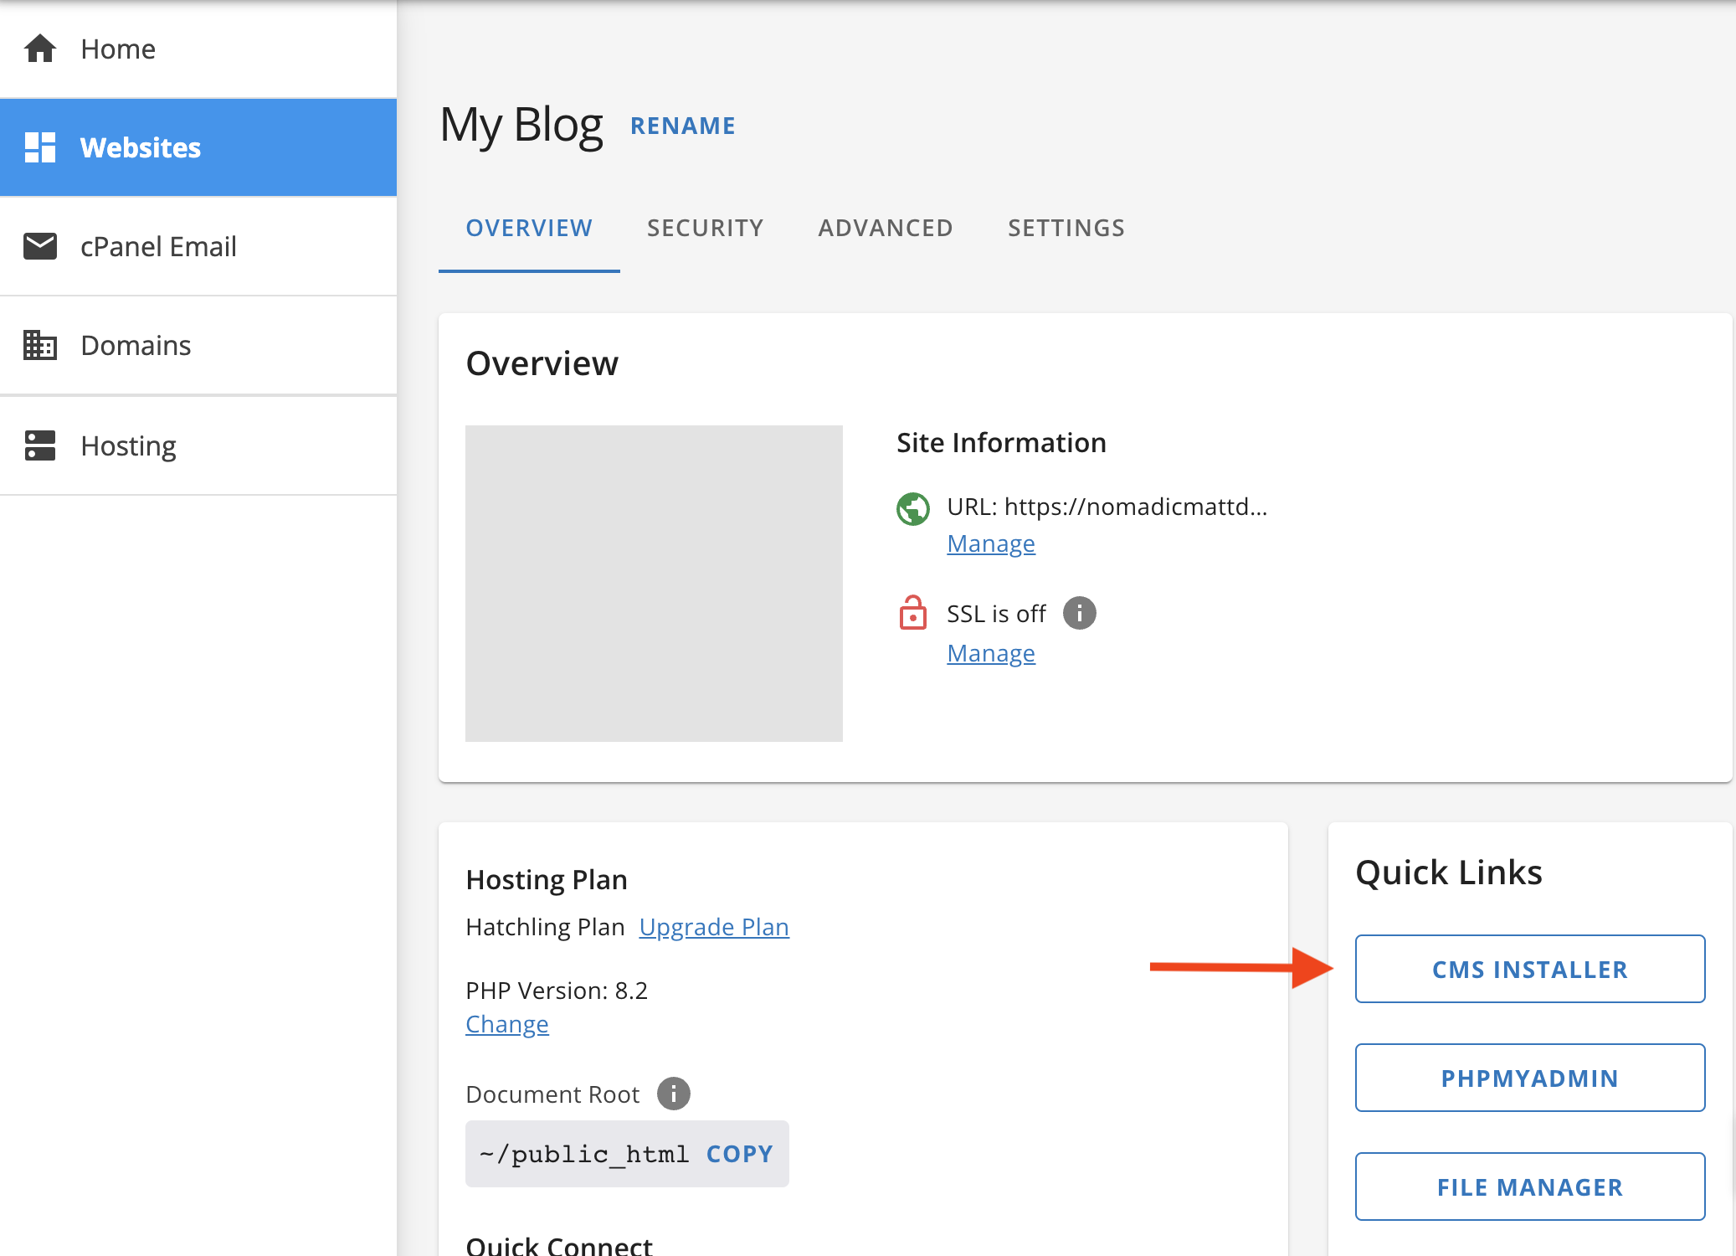Click Manage under SSL is off
This screenshot has width=1736, height=1256.
[x=990, y=653]
